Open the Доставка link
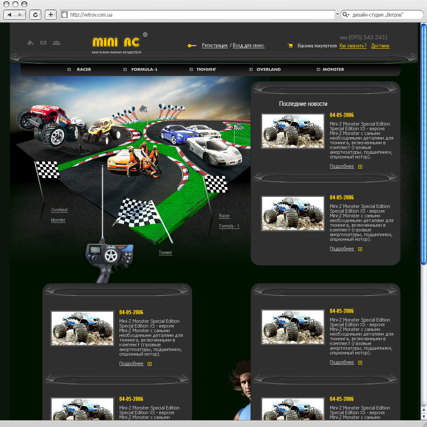Image resolution: width=427 pixels, height=427 pixels. 380,46
